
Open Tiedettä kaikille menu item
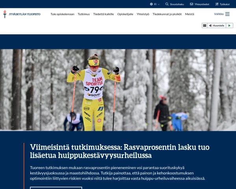coord(103,14)
